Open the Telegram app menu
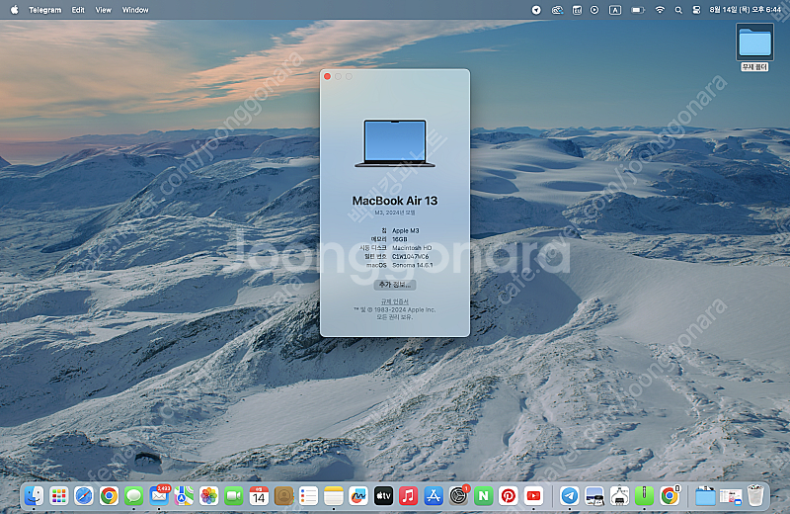The height and width of the screenshot is (514, 790). pyautogui.click(x=44, y=10)
